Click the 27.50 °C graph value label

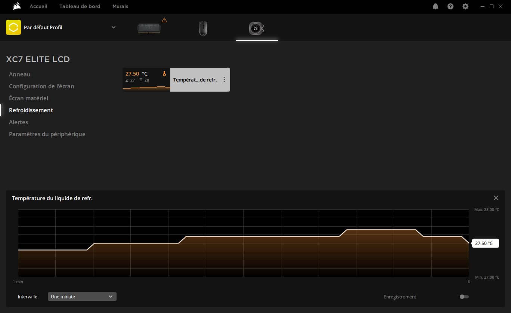click(486, 243)
